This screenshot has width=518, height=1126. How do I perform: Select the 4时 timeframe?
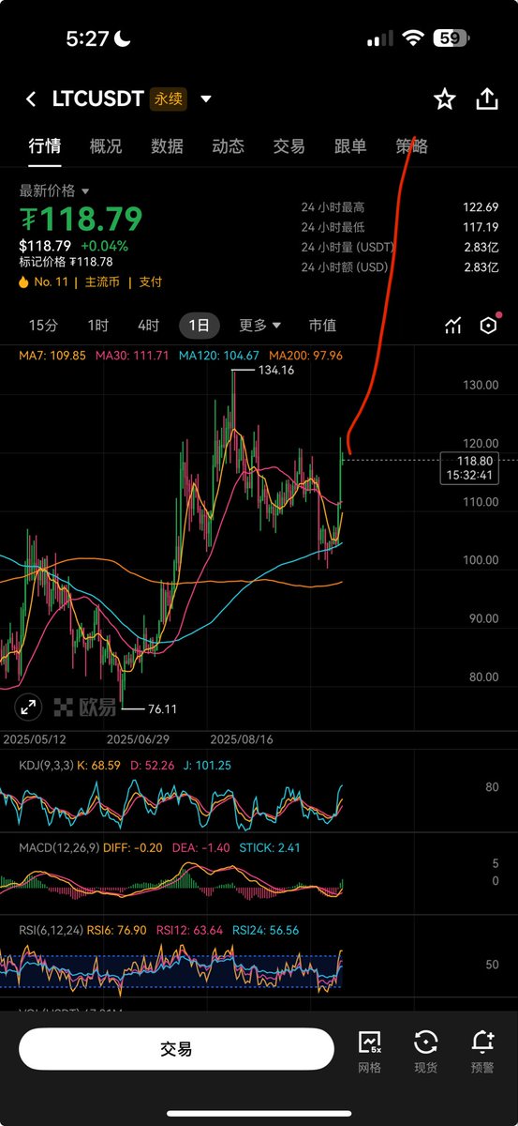148,326
